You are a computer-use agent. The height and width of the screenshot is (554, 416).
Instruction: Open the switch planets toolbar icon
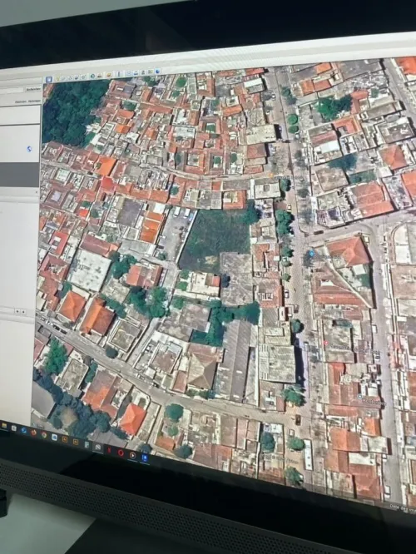pos(109,75)
